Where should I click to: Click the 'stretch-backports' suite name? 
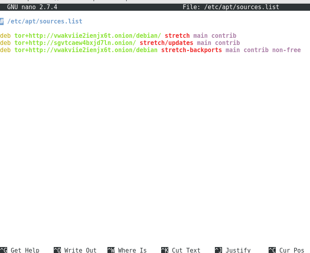[191, 50]
